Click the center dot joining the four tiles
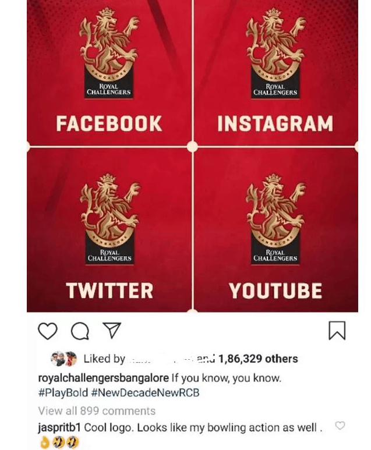The image size is (371, 450). (x=192, y=147)
